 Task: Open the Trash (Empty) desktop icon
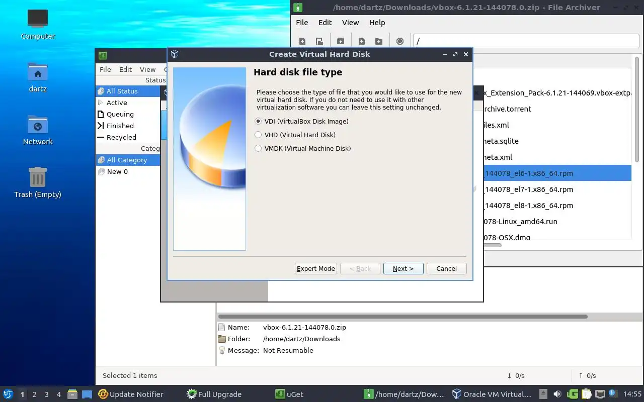[38, 183]
